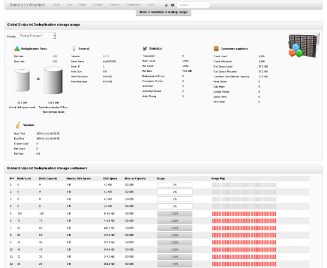
Task: Click the '141.0 MiB' equivalent storage value
Action: [53, 102]
